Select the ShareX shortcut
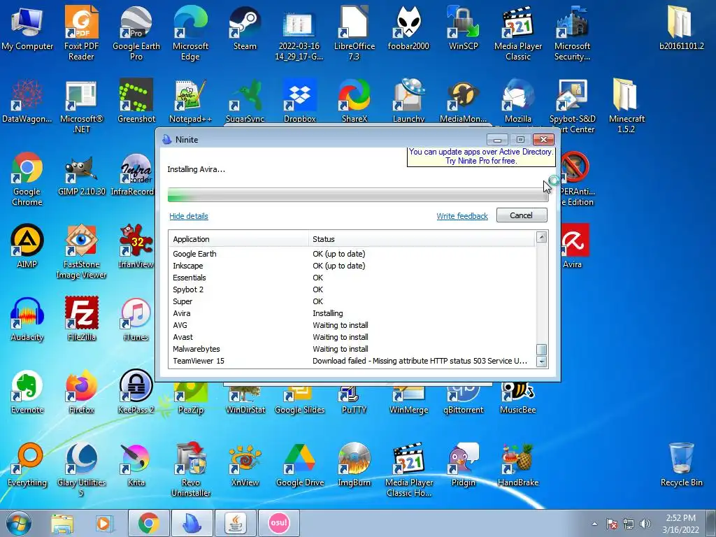This screenshot has height=537, width=716. [354, 101]
